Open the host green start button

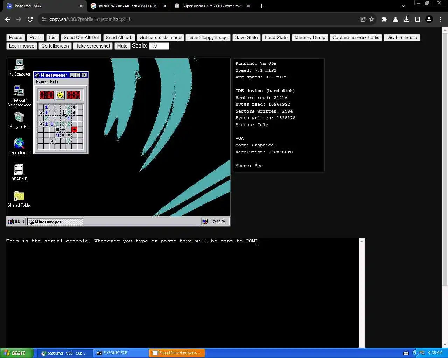17,353
